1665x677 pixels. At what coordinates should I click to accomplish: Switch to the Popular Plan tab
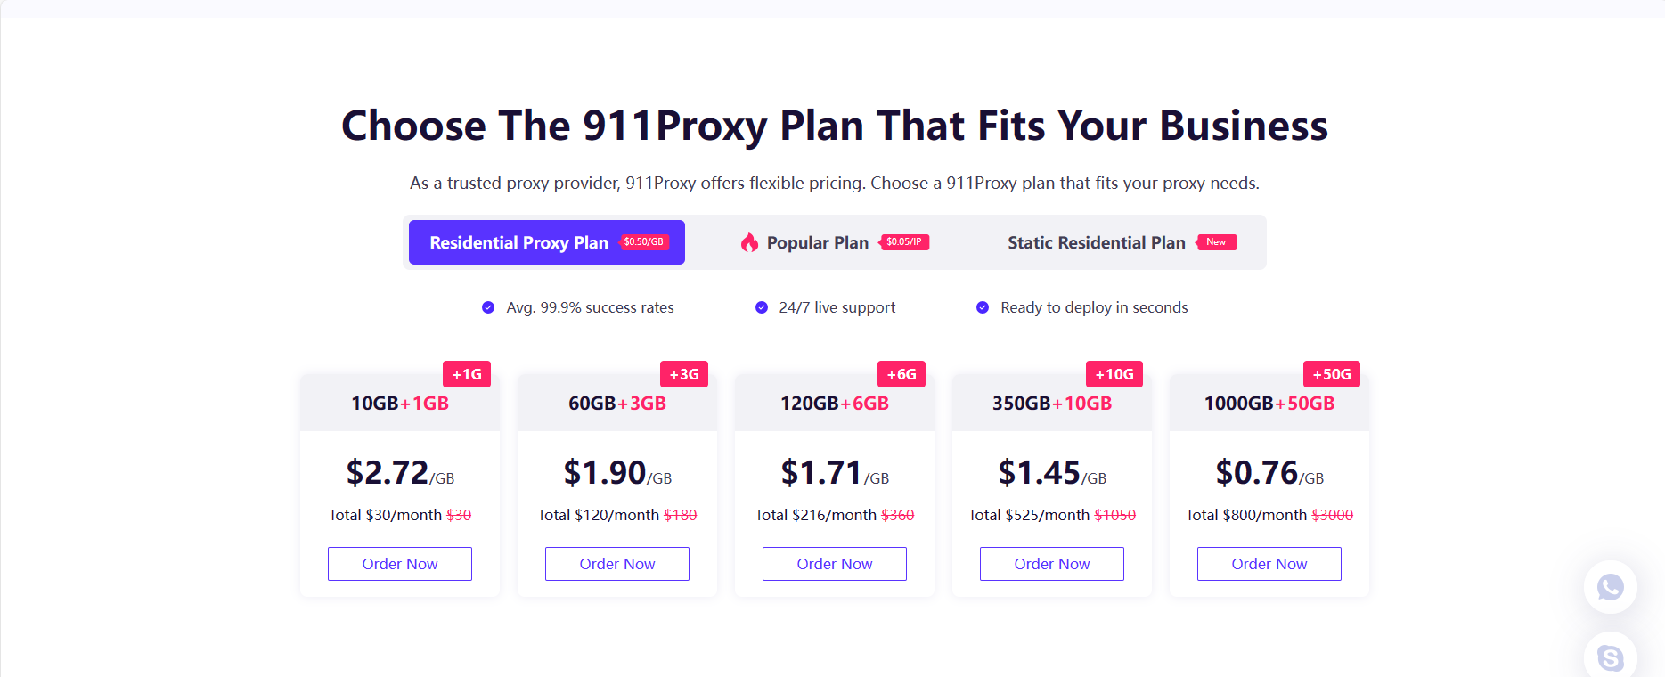(817, 242)
